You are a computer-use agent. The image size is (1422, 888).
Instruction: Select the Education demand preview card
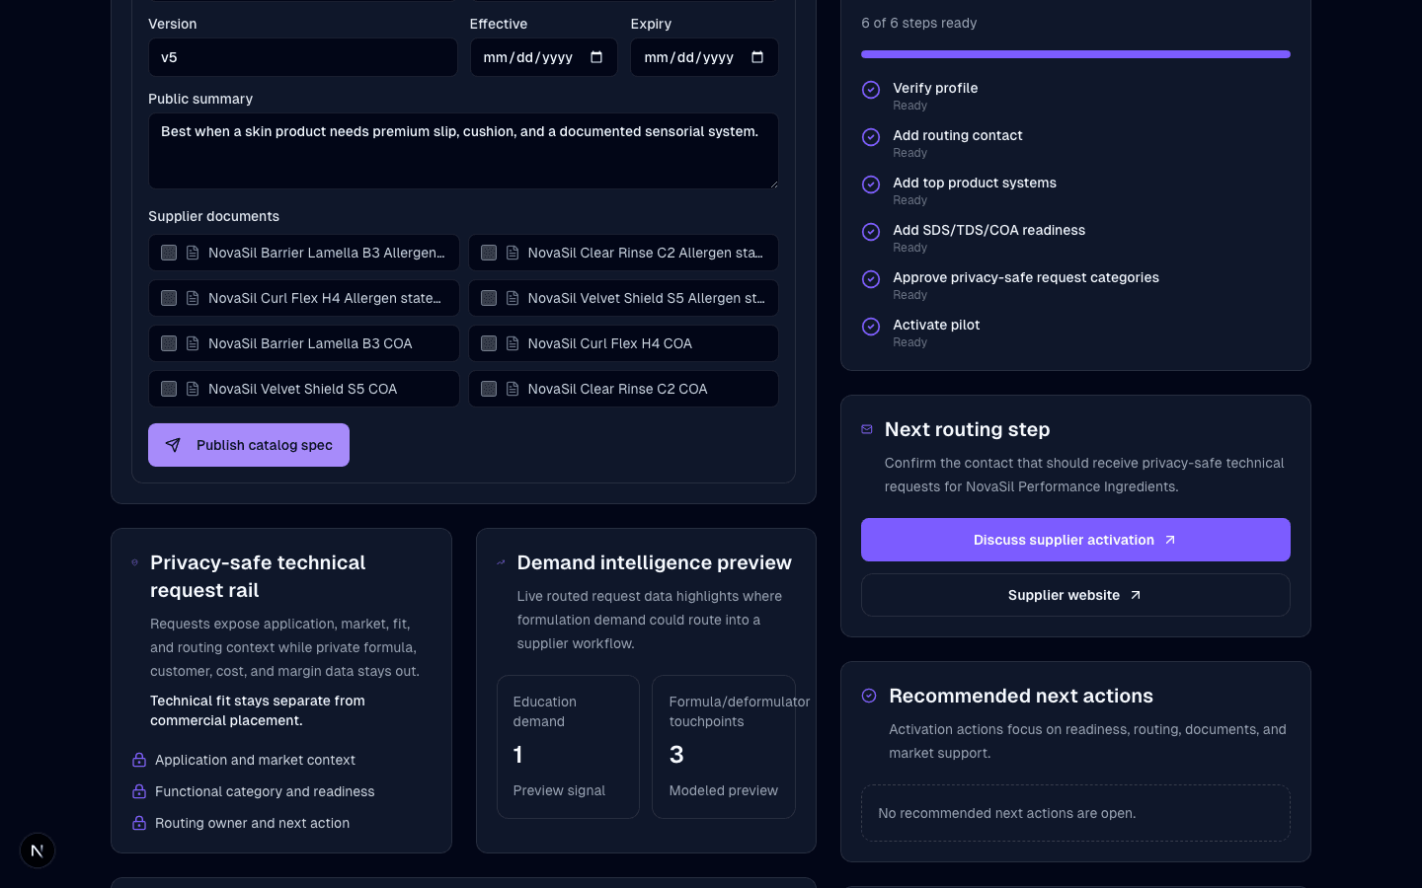pyautogui.click(x=568, y=747)
